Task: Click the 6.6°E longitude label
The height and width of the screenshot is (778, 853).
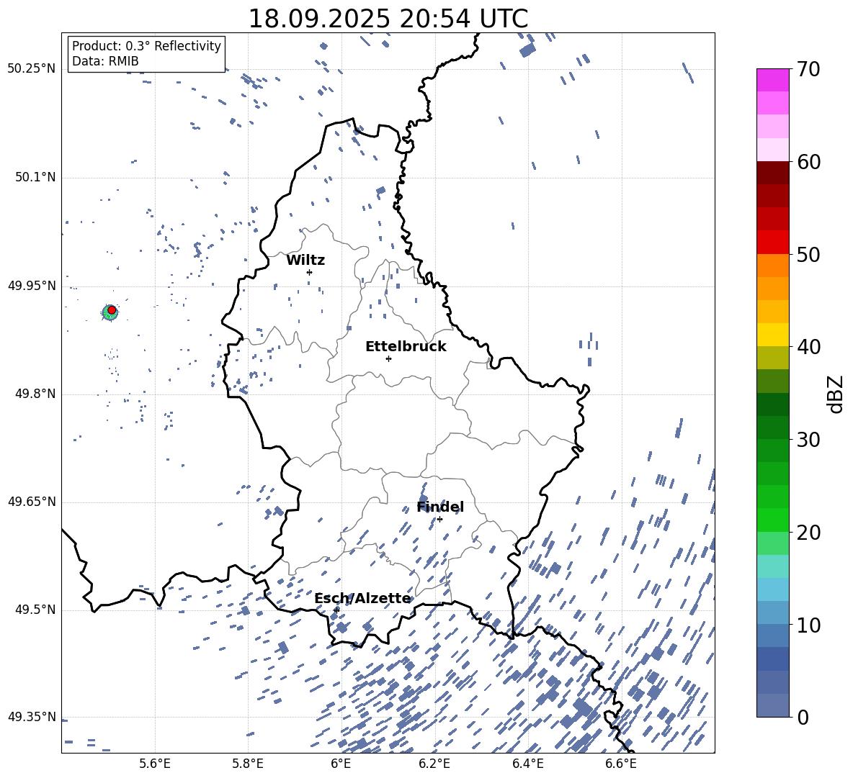Action: 621,764
